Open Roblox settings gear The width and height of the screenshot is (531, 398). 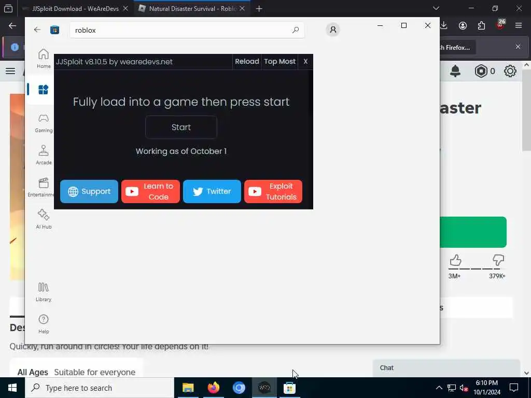(510, 71)
